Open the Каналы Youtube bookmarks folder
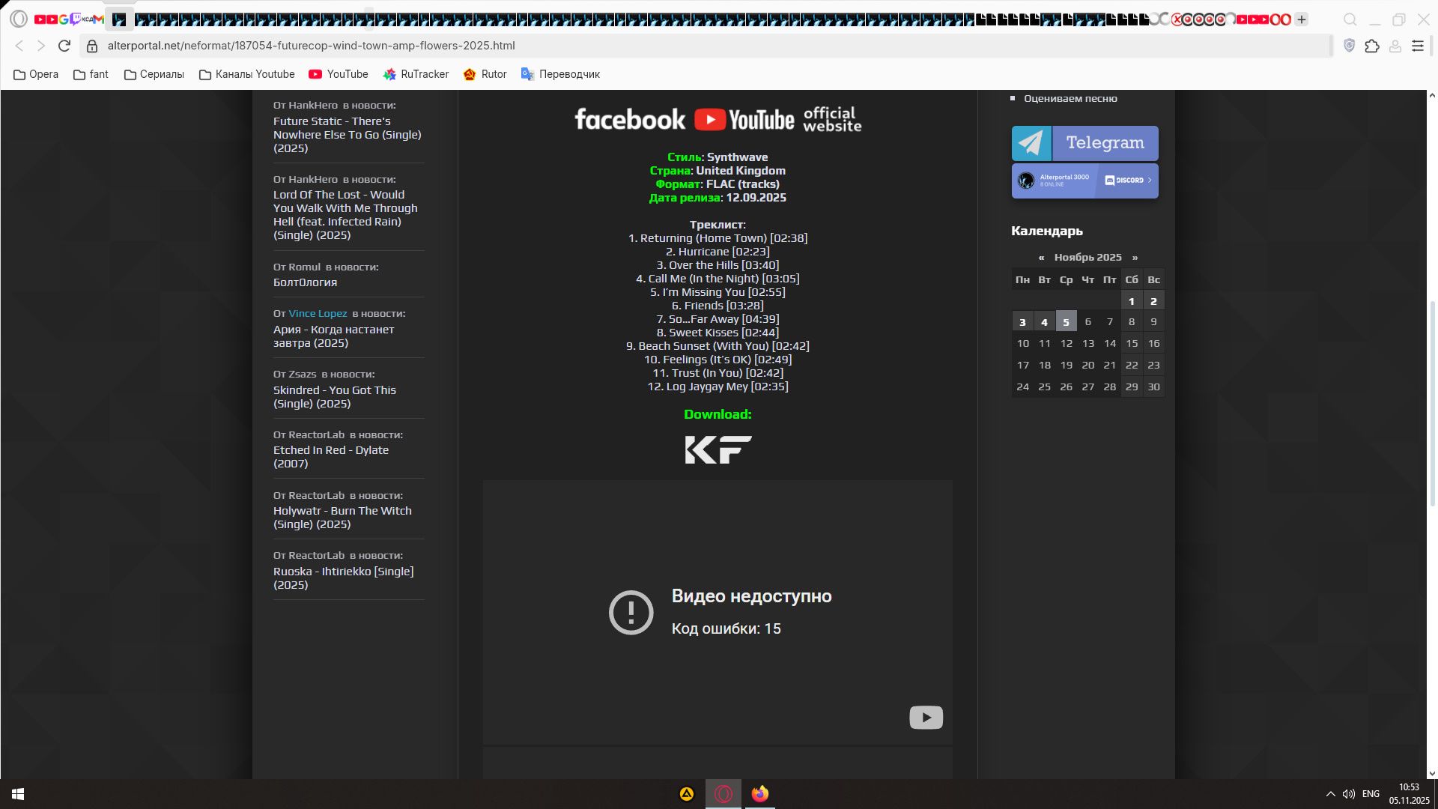Screen dimensions: 1438x809 pos(246,74)
